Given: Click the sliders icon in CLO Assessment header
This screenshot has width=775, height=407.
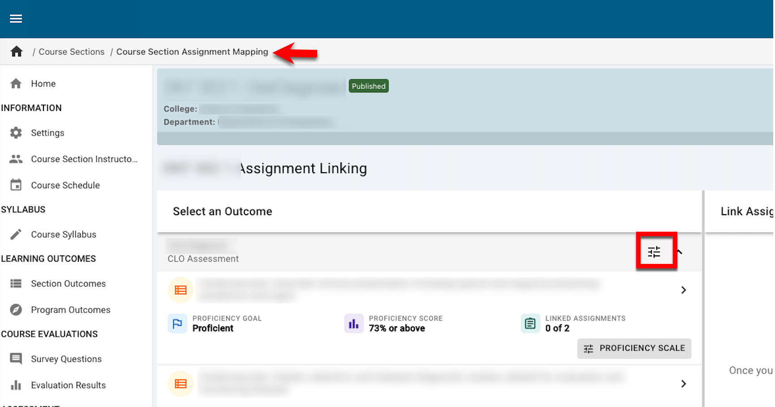Looking at the screenshot, I should pos(654,252).
